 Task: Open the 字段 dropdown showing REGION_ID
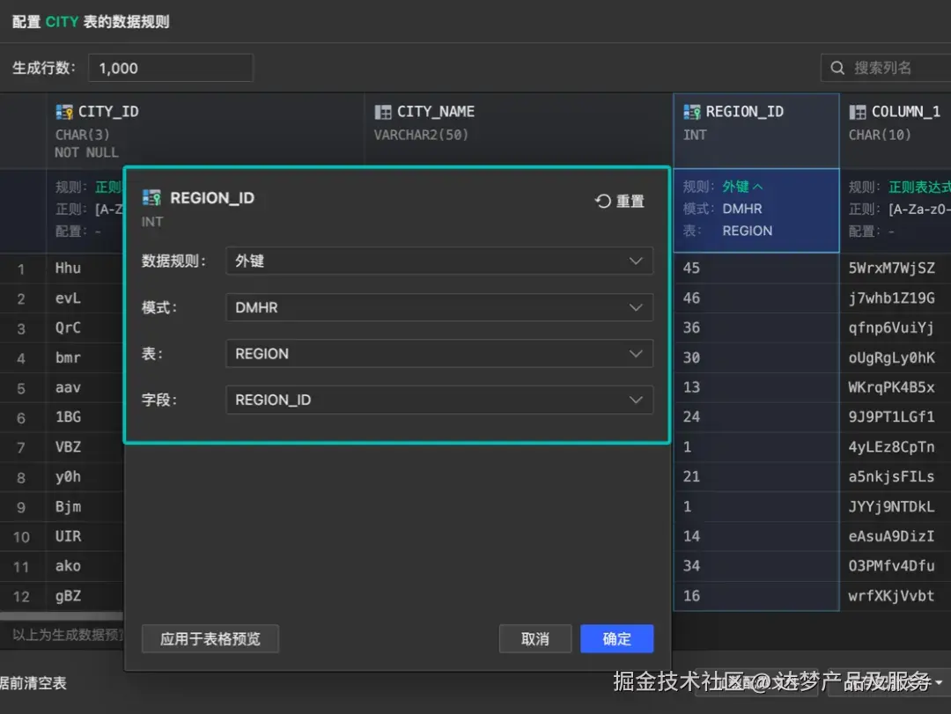[439, 400]
